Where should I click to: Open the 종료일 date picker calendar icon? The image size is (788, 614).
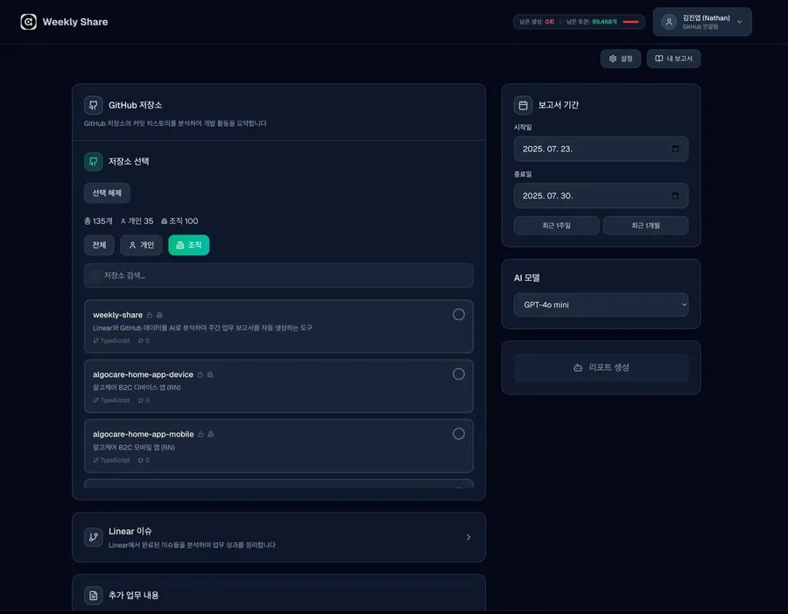[x=675, y=196]
